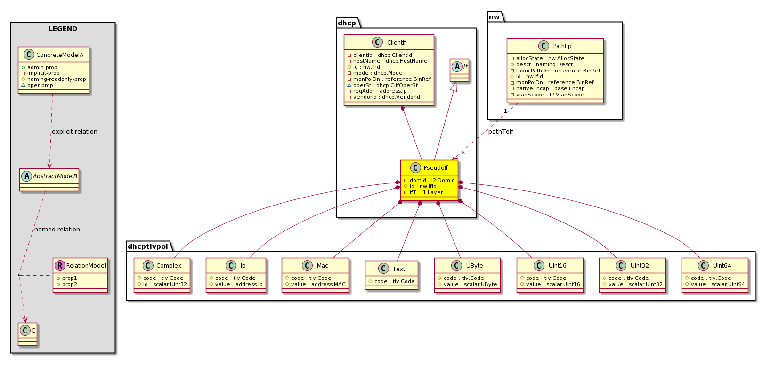Select 'vlanScope : l2.VlanScope' in PathEp
Viewport: 771px width, 365px height.
550,95
